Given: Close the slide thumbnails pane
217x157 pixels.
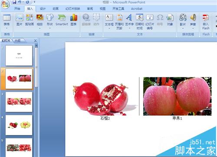Looking at the screenshot, I should 36,41.
